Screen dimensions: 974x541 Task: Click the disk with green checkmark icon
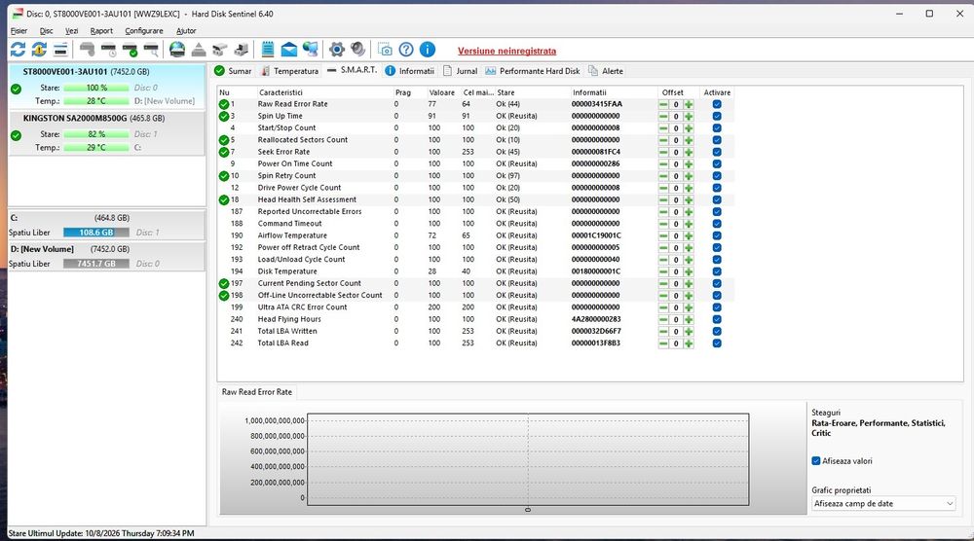click(x=130, y=50)
